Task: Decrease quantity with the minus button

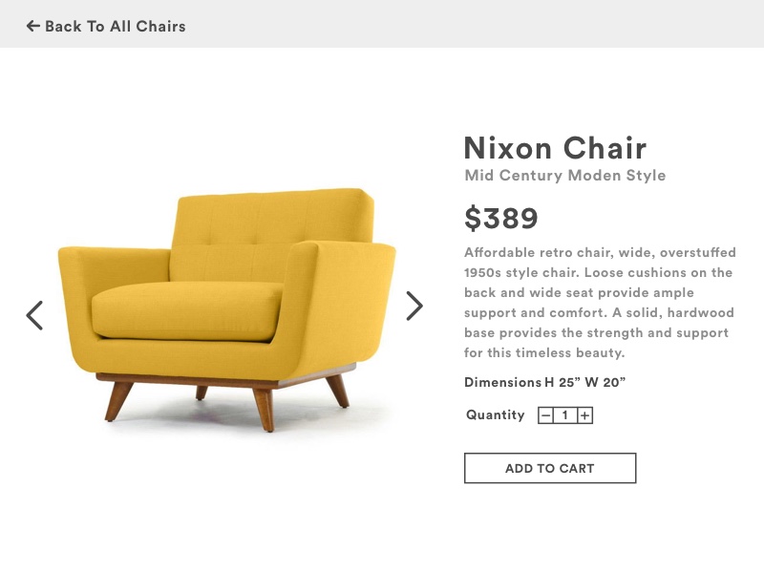Action: [x=546, y=415]
